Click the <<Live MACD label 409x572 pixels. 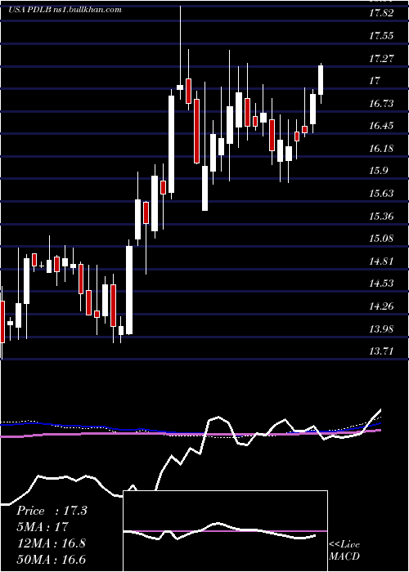coord(344,550)
